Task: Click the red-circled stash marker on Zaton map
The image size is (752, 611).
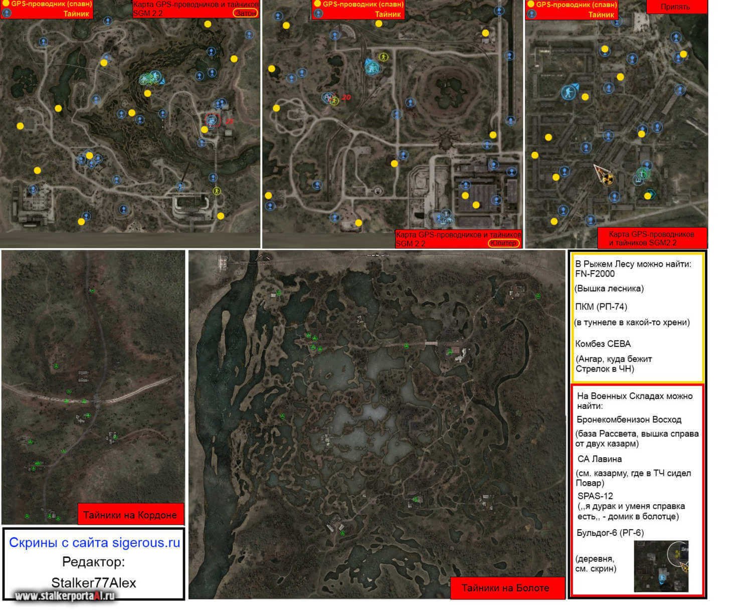Action: click(x=212, y=120)
